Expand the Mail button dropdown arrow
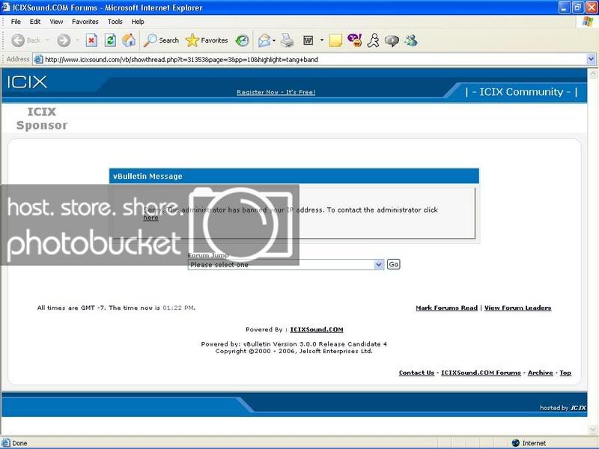599x449 pixels. [274, 40]
